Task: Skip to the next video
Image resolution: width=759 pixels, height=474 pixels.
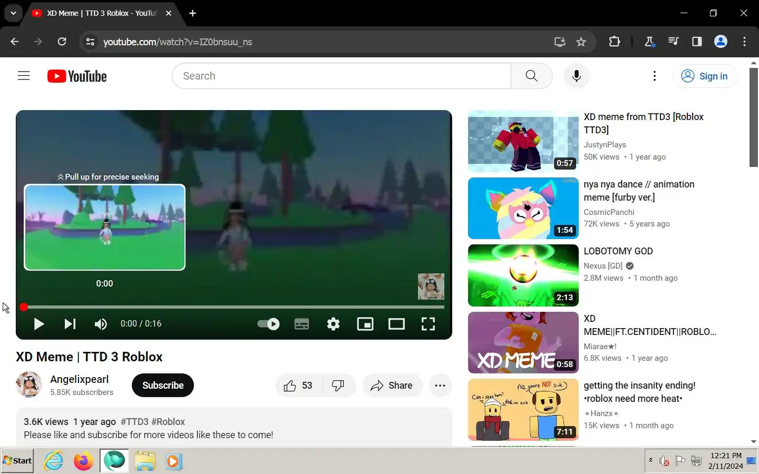Action: [70, 323]
